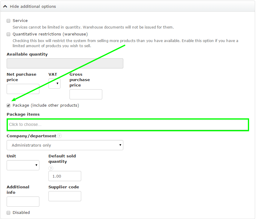
Task: Open the Company/department dropdown
Action: [x=65, y=145]
